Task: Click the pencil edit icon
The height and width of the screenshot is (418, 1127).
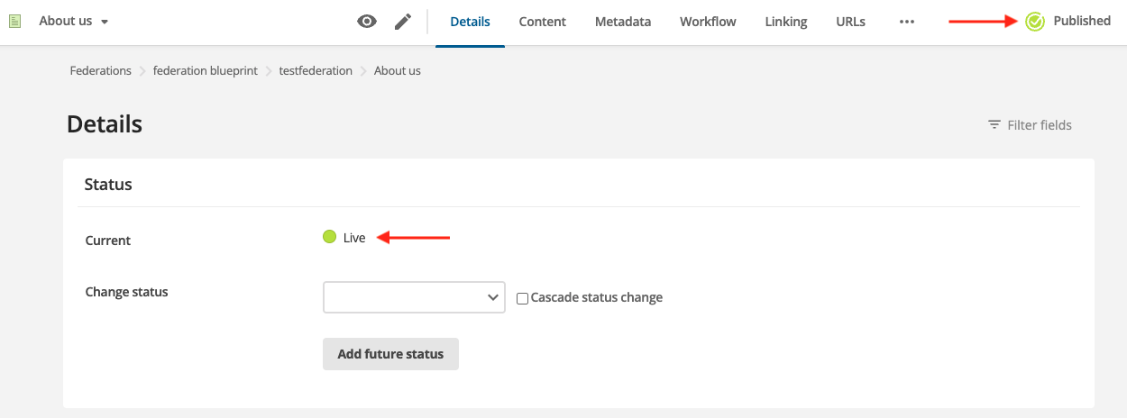Action: (x=403, y=22)
